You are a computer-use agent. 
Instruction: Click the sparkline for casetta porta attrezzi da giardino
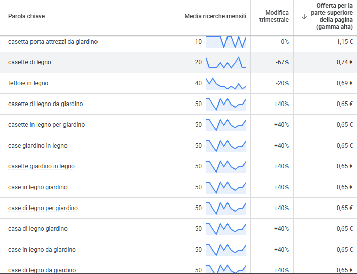[x=226, y=42]
